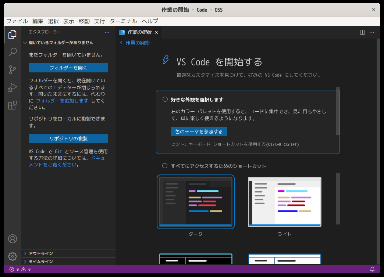Open notifications bell in status bar
Image resolution: width=384 pixels, height=277 pixels.
[372, 269]
